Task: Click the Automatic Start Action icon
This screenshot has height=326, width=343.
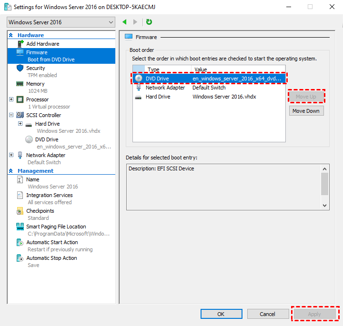Action: (20, 242)
